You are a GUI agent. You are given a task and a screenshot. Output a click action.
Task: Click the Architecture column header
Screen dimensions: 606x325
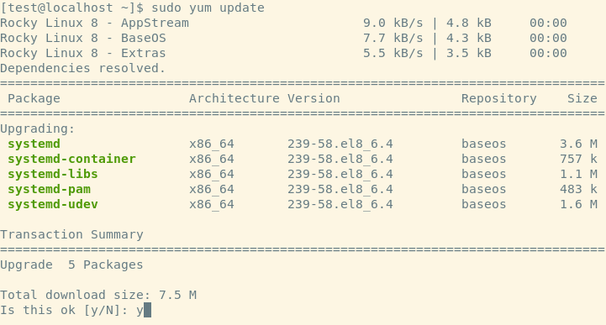coord(234,98)
